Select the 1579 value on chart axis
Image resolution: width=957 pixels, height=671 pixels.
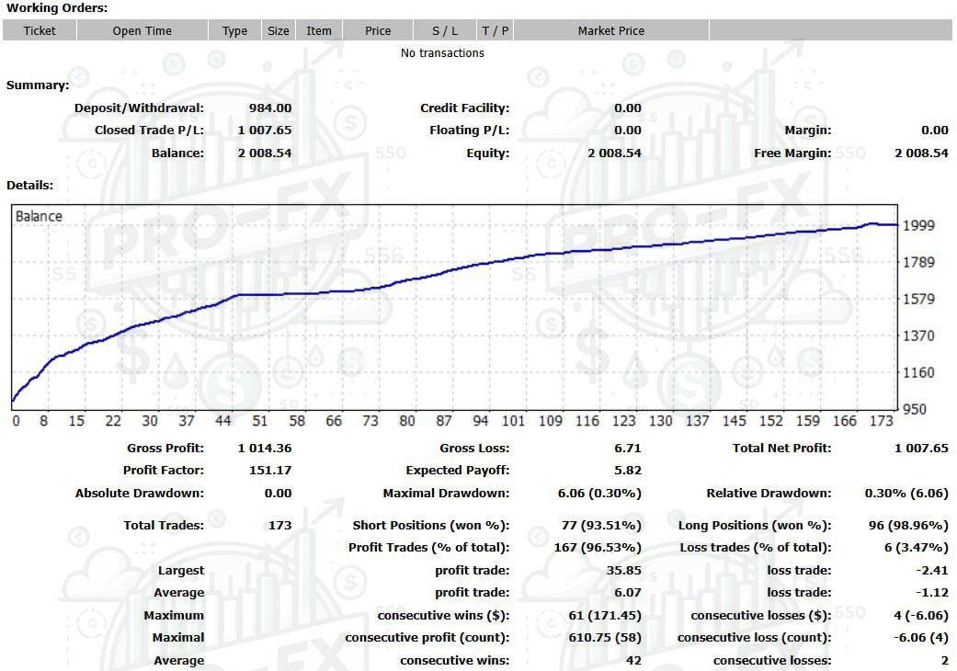918,299
